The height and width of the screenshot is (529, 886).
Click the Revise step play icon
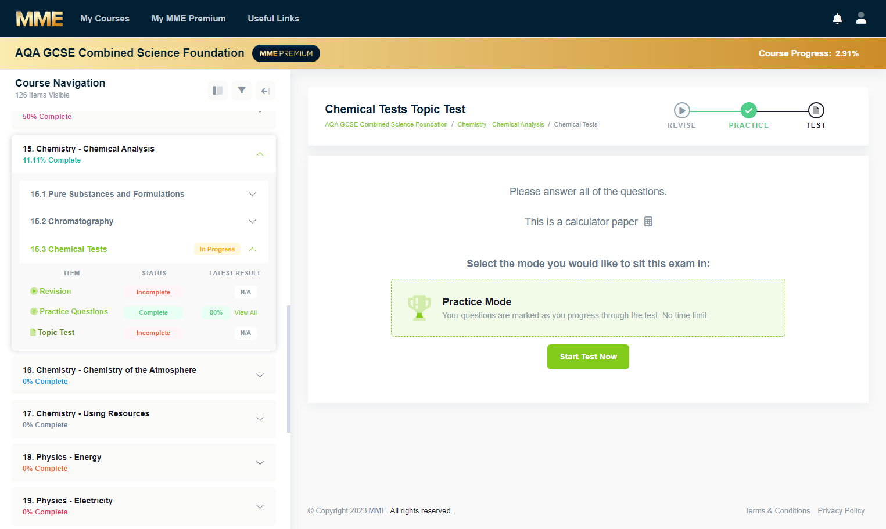click(x=681, y=110)
